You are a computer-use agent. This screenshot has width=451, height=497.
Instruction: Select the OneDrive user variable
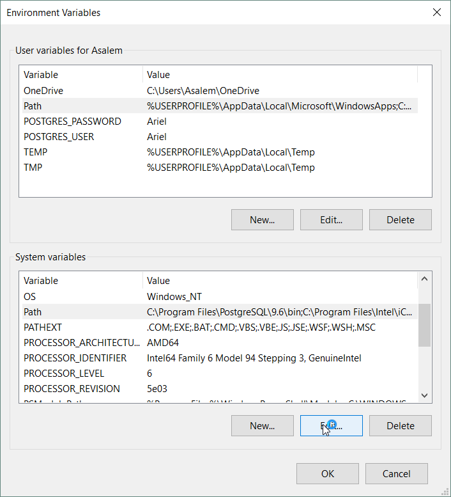coord(43,91)
